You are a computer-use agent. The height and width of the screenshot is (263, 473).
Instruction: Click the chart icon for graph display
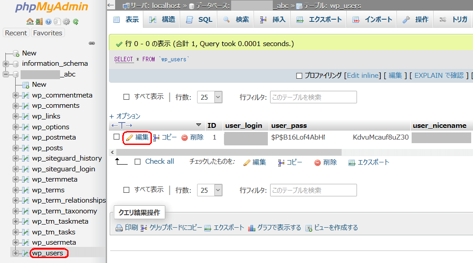[252, 228]
